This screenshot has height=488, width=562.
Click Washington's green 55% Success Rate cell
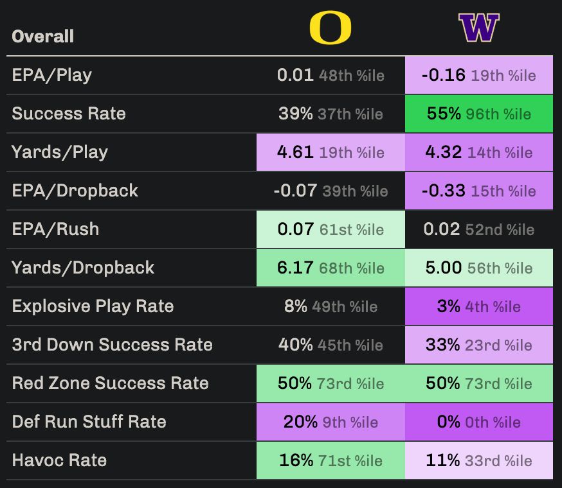click(479, 114)
